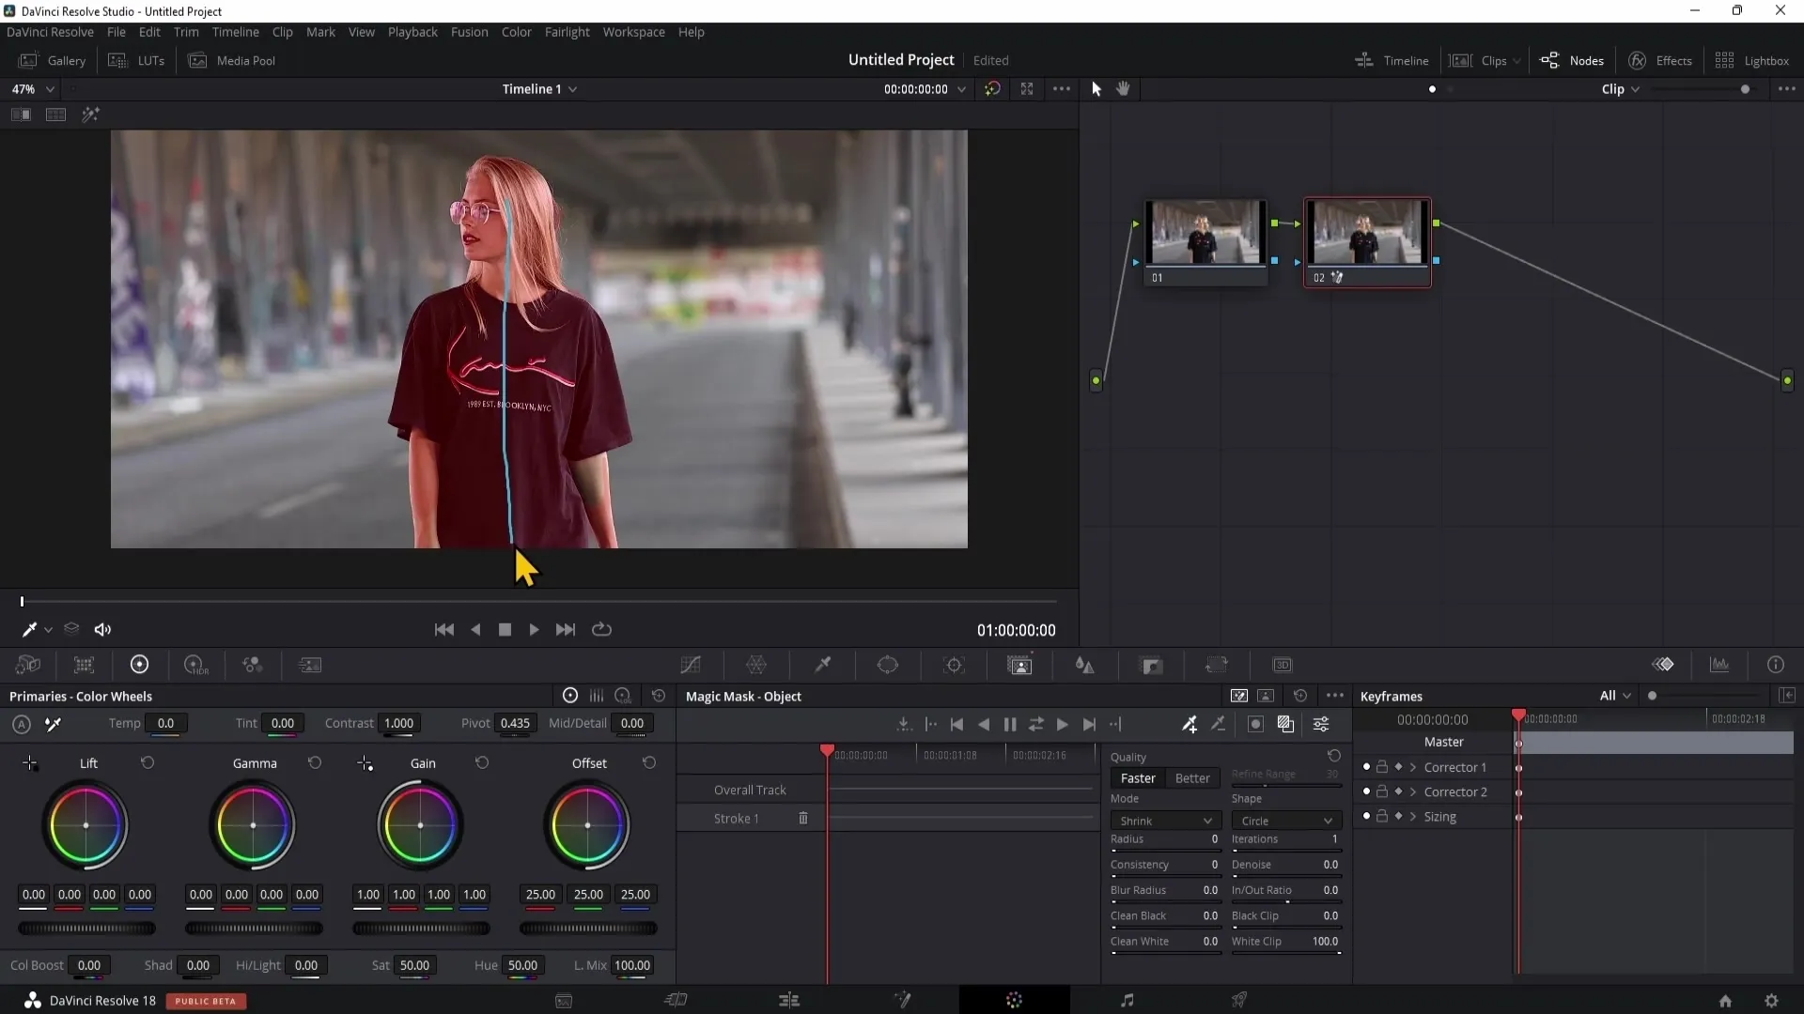
Task: Select the Fusion tab in menu bar
Action: [468, 31]
